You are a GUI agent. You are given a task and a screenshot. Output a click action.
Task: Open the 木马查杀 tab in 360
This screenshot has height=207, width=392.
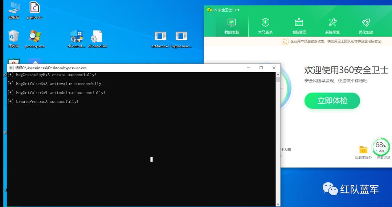tap(265, 26)
